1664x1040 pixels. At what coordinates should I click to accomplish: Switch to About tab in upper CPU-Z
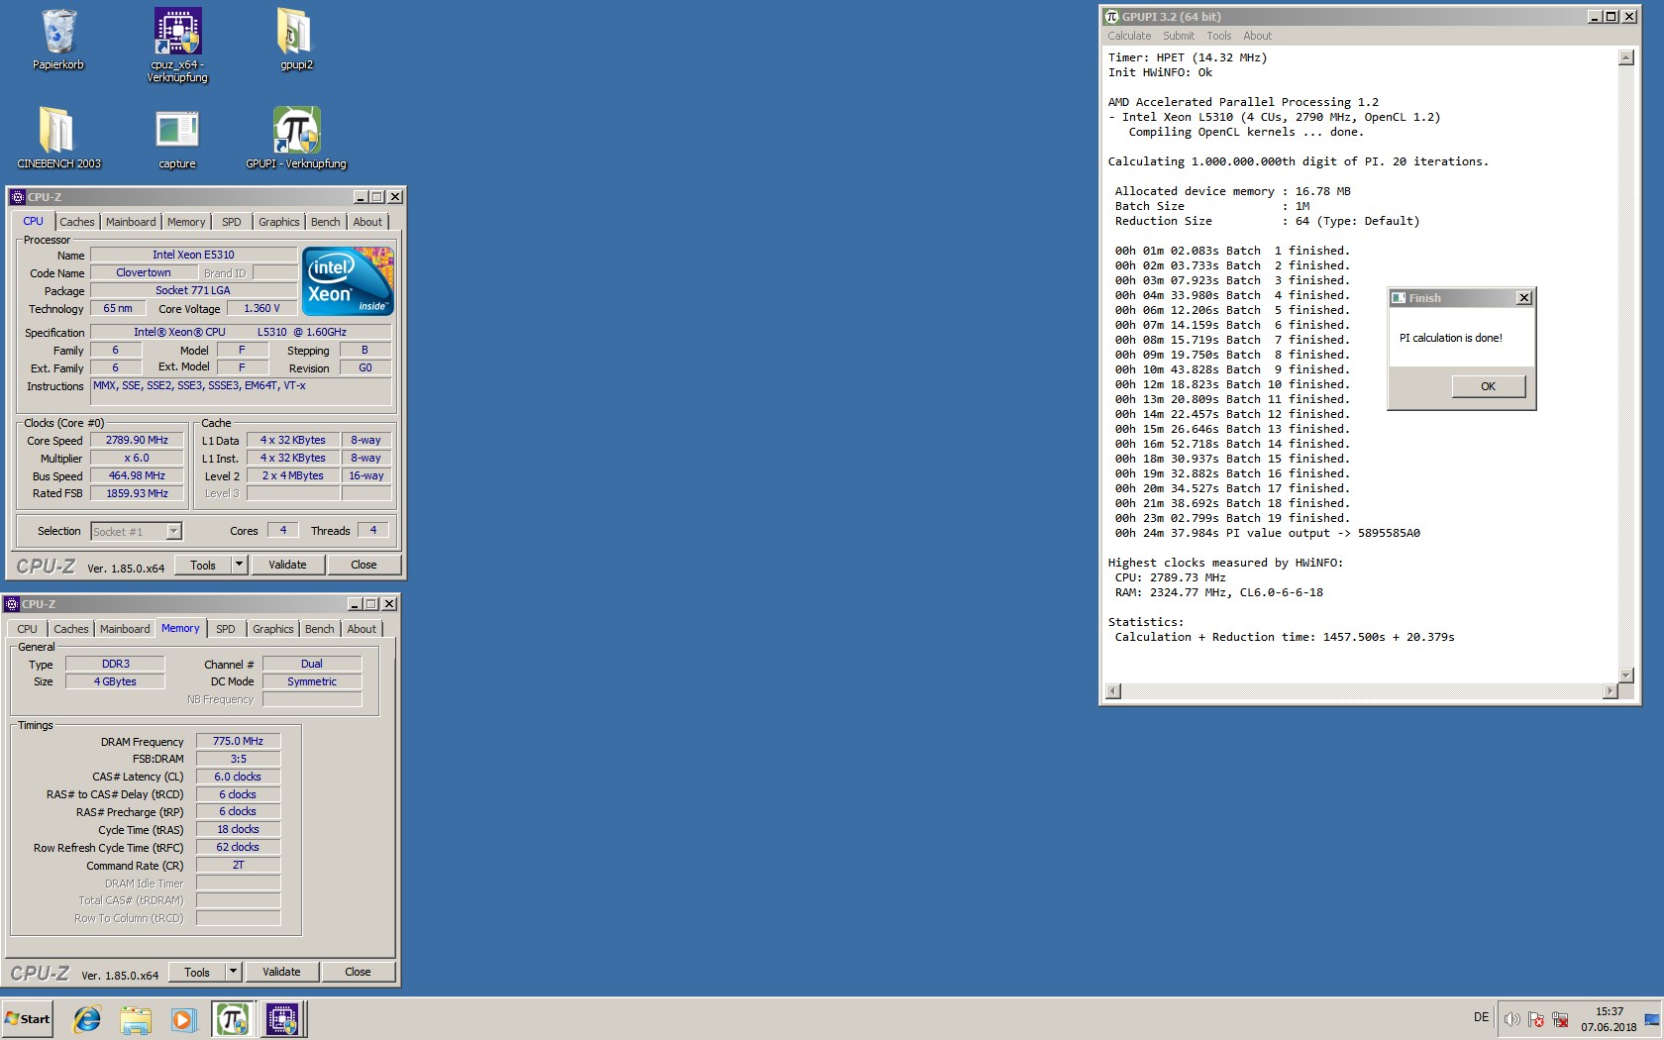pyautogui.click(x=367, y=222)
